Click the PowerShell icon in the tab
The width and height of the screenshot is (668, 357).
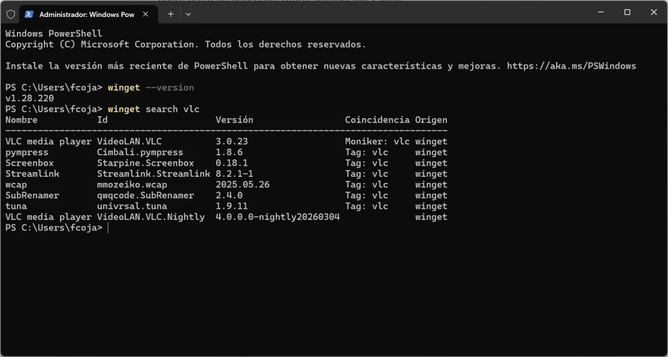(29, 14)
